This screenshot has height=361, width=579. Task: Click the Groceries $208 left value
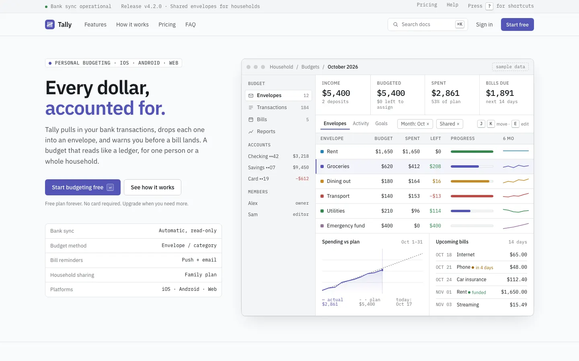coord(435,166)
